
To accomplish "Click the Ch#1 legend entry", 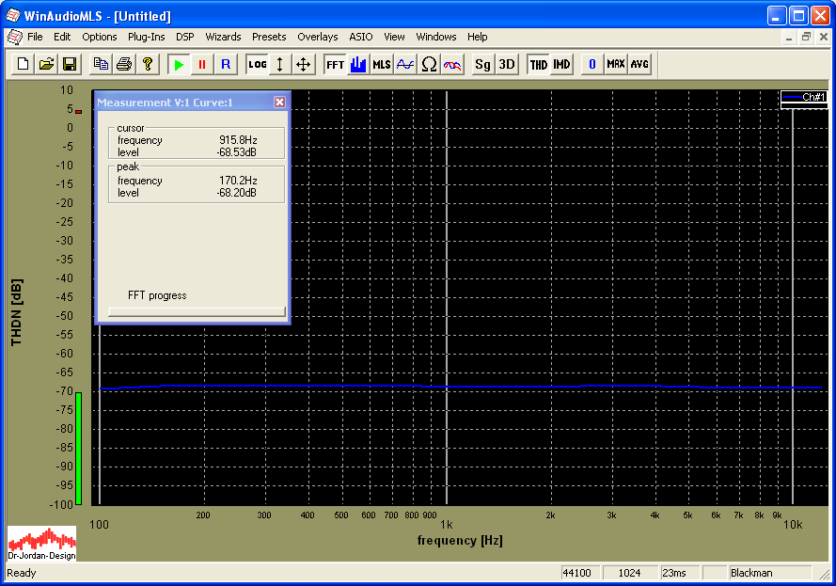I will point(803,97).
